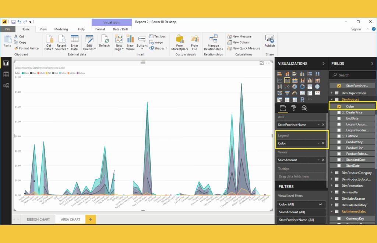Viewport: 377px width, 243px height.
Task: Click the Black legend color marker
Action: point(23,73)
